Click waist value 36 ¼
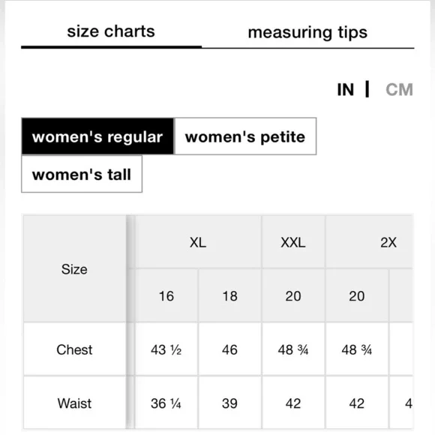This screenshot has height=435, width=435. [x=166, y=403]
